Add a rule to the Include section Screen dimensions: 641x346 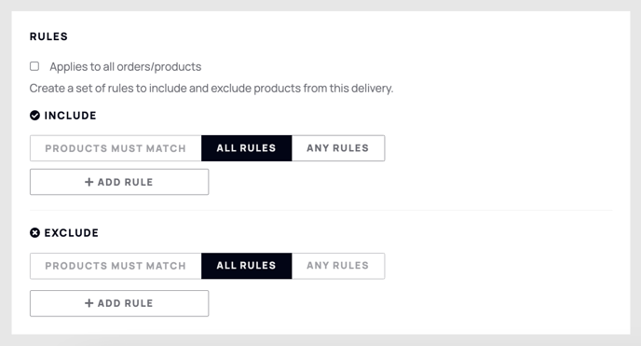(x=119, y=182)
